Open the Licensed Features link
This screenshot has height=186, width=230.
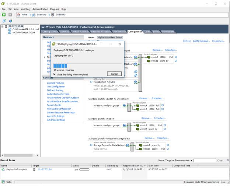[55, 83]
